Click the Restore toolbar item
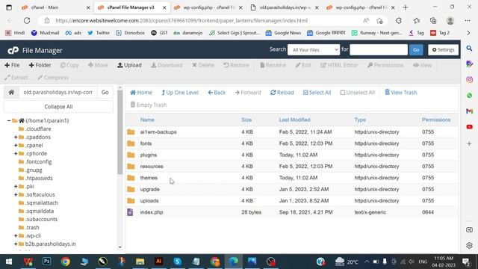This screenshot has width=478, height=269. click(x=236, y=65)
